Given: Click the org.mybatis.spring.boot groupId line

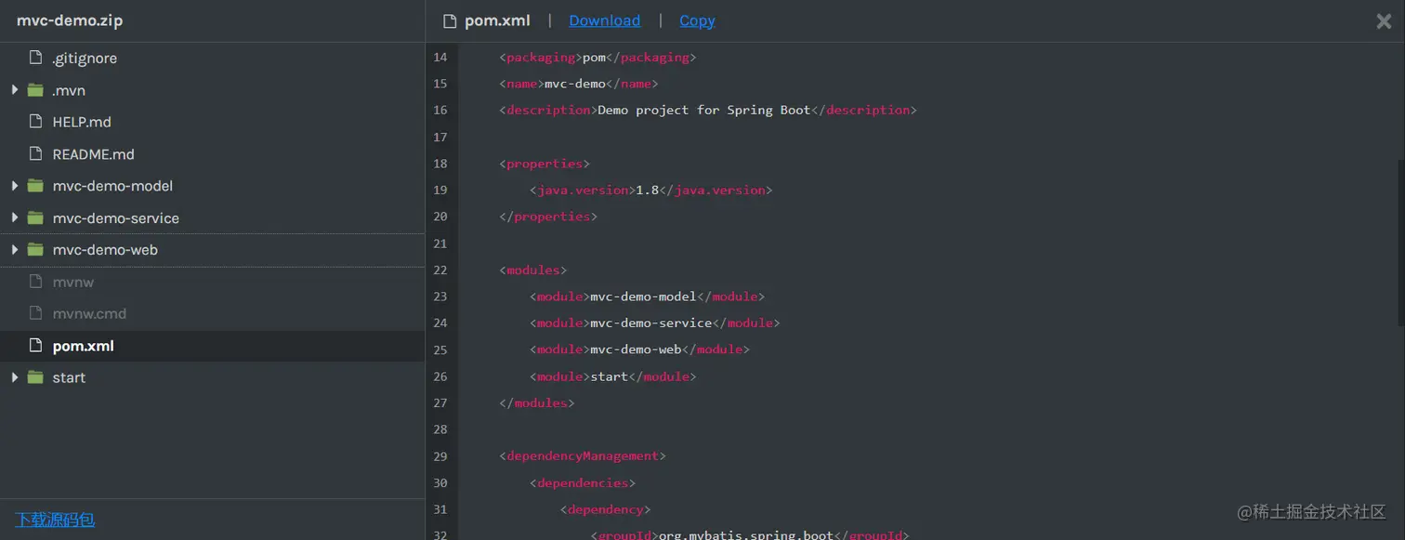Looking at the screenshot, I should click(x=749, y=534).
